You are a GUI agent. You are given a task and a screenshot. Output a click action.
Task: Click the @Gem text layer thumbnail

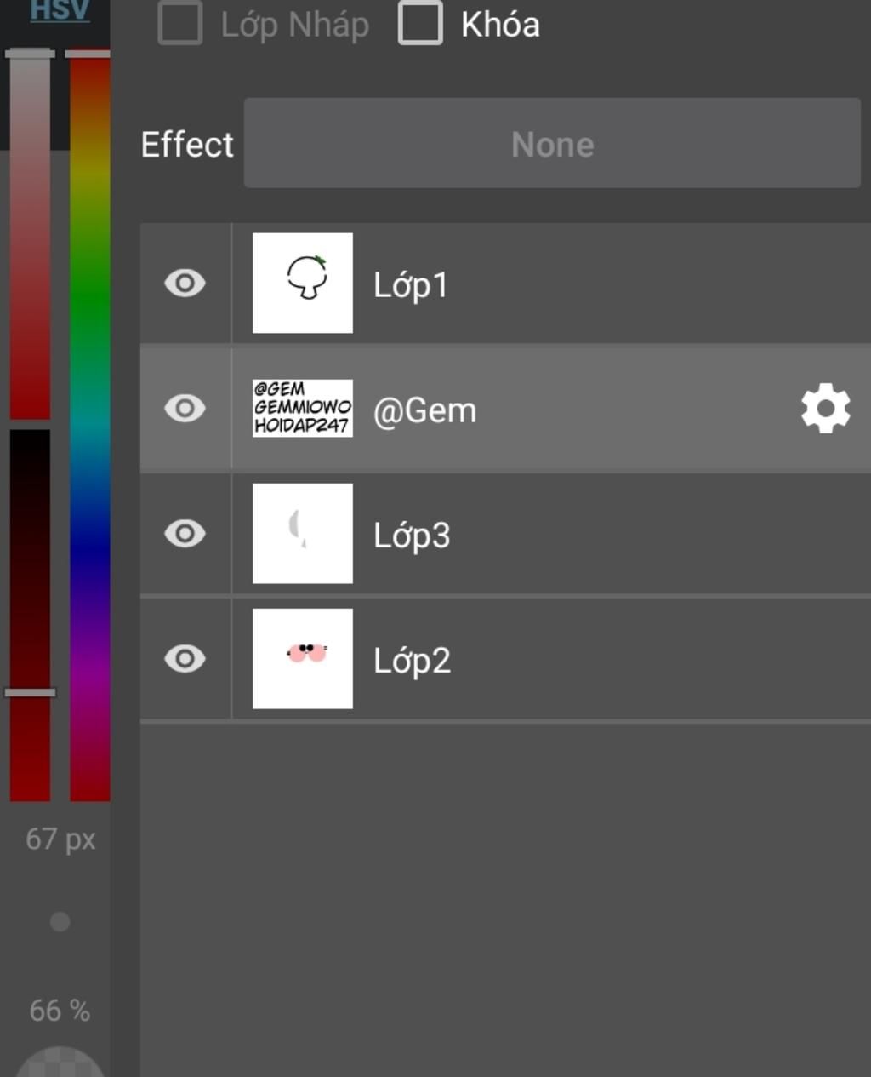pyautogui.click(x=303, y=409)
